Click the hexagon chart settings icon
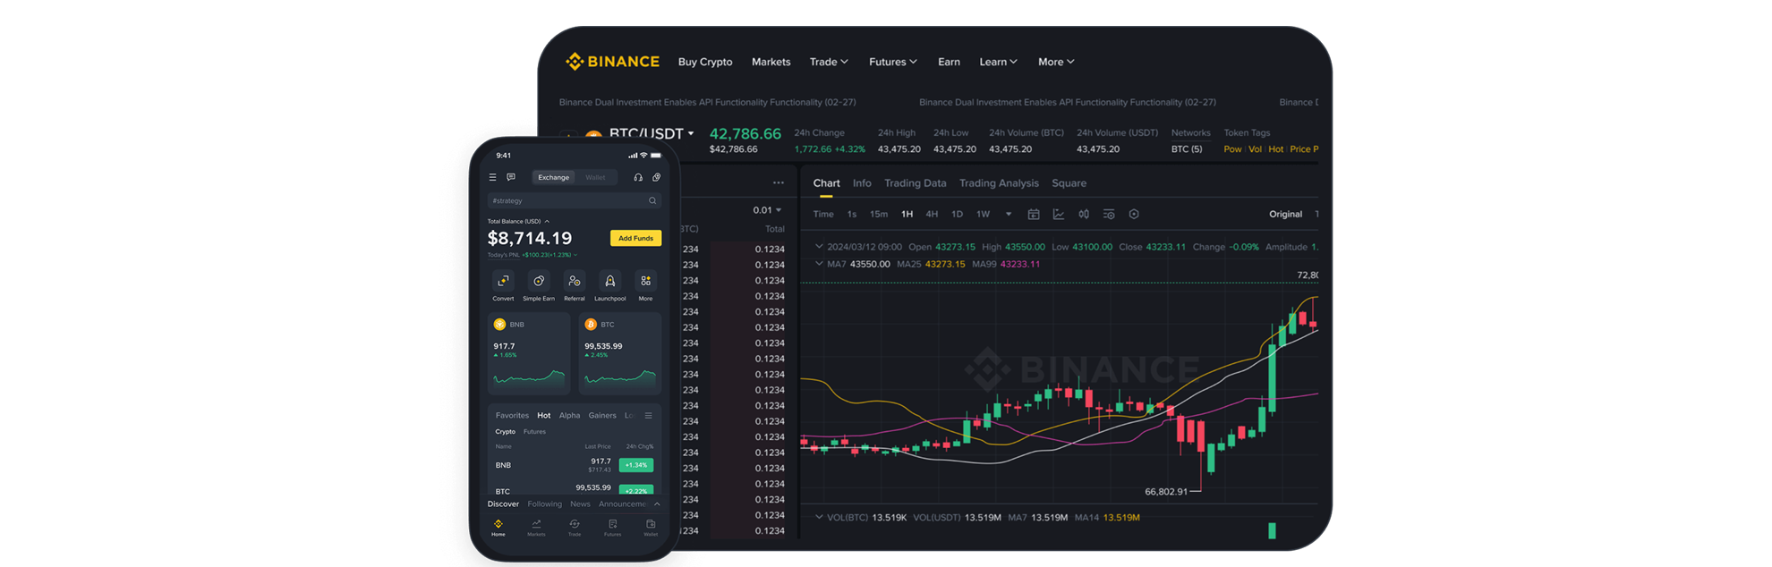This screenshot has width=1772, height=567. coord(1134,215)
